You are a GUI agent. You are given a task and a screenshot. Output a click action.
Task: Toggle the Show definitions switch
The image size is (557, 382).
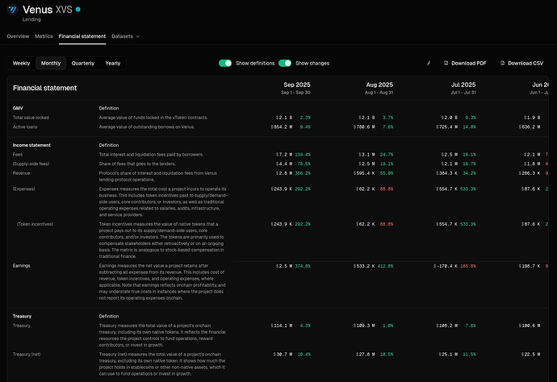(x=225, y=63)
